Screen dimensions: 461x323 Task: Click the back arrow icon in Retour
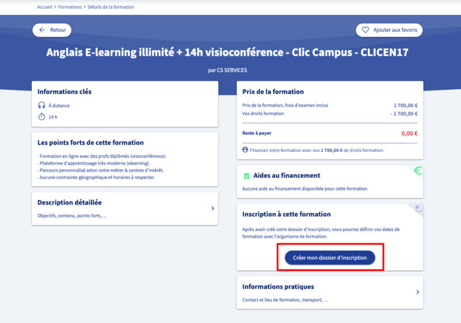42,30
